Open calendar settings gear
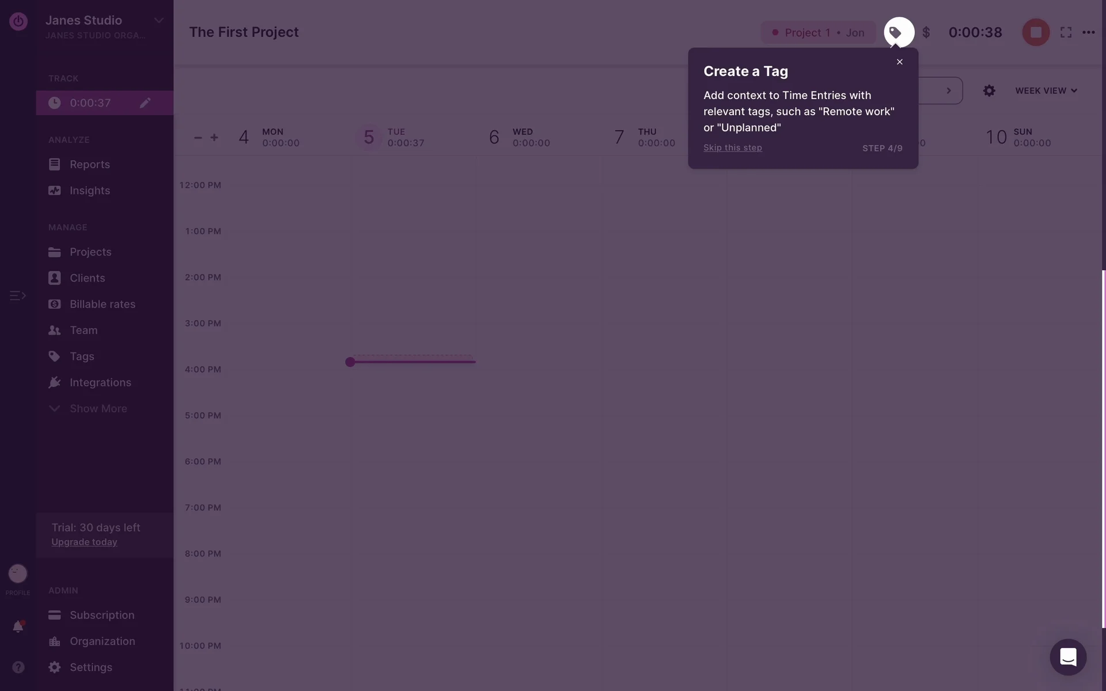 (x=988, y=90)
